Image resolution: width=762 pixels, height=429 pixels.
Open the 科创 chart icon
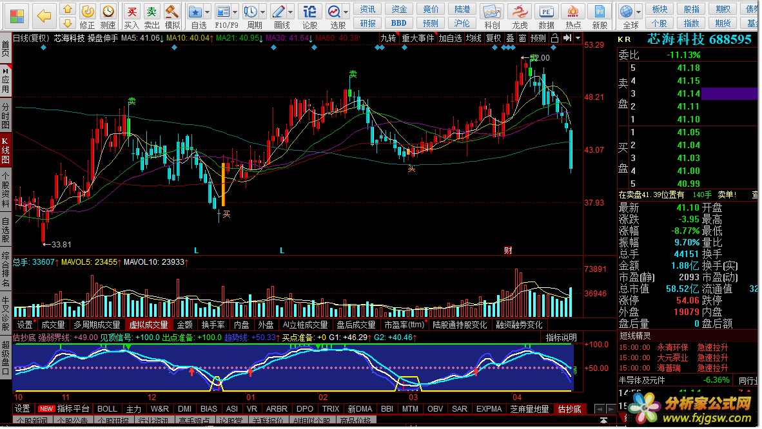(491, 11)
